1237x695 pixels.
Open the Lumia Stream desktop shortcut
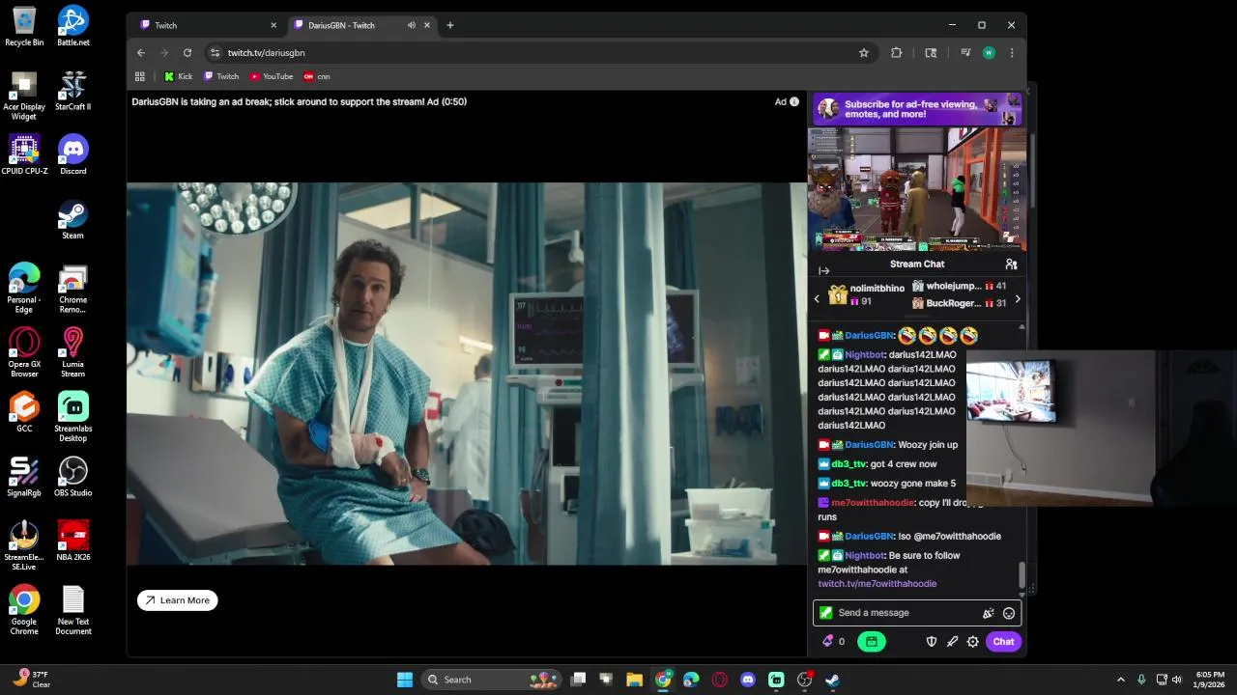point(72,352)
